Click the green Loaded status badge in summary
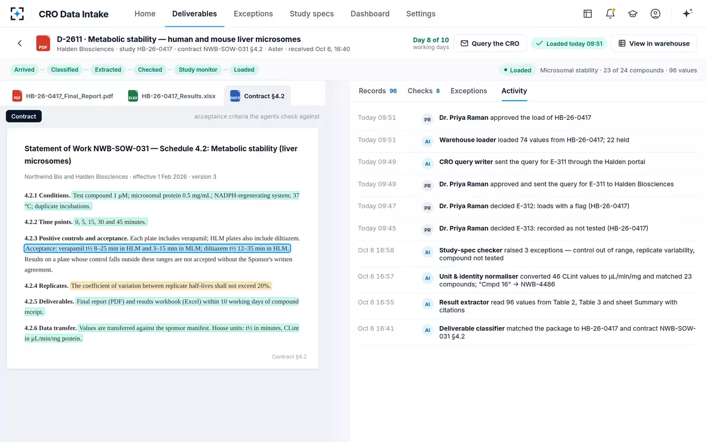Image resolution: width=707 pixels, height=442 pixels. (517, 70)
